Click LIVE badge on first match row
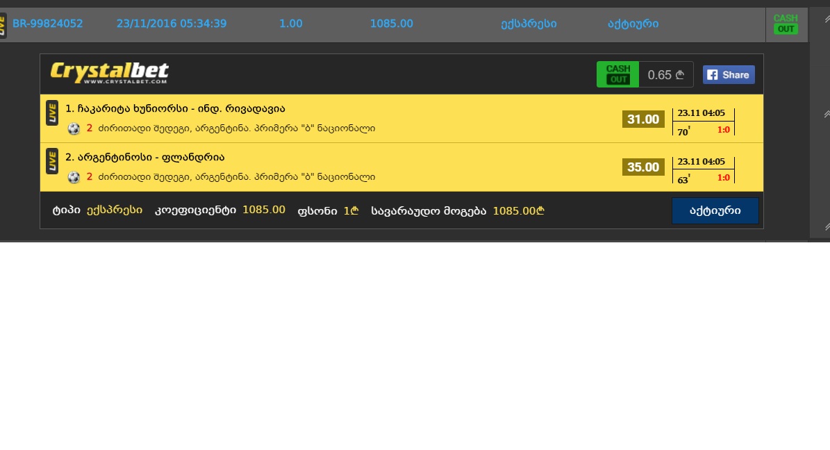Viewport: 830px width, 450px height. (x=52, y=112)
